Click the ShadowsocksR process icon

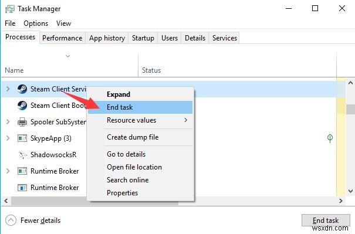point(22,155)
